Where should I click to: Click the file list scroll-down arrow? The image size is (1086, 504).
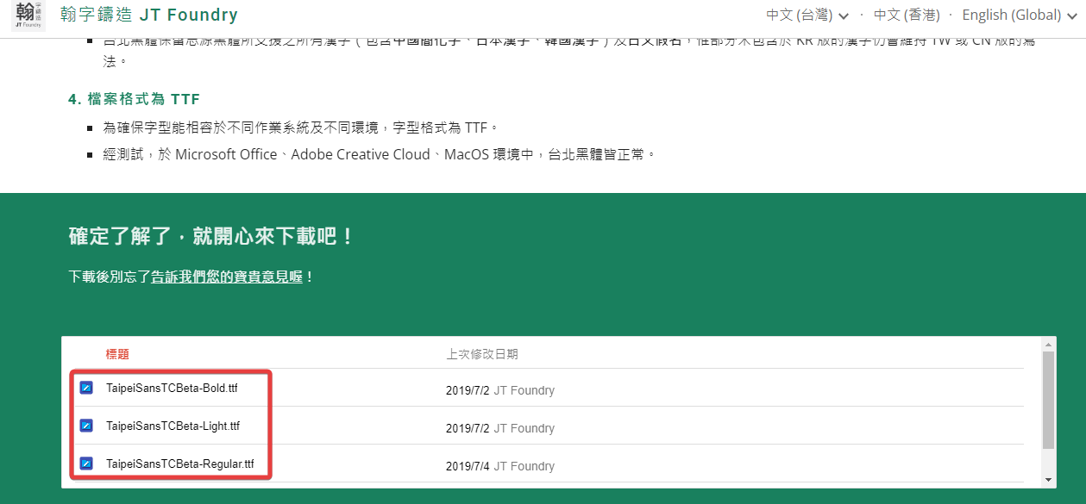click(1048, 480)
